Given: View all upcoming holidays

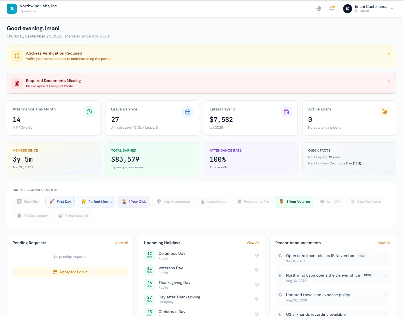Looking at the screenshot, I should [253, 243].
